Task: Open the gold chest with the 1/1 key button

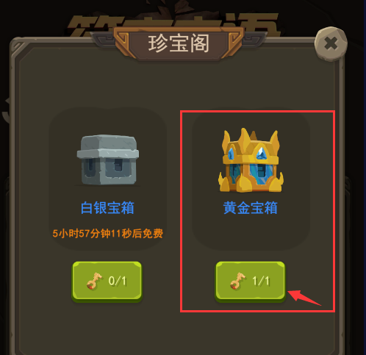Action: pos(251,282)
